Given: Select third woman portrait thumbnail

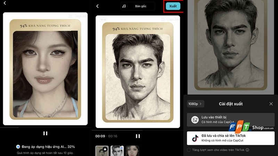Looking at the screenshot, I should tap(132, 151).
